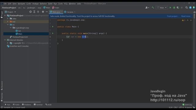The image size is (196, 110).
Task: Run with coverage icon in toolbar
Action: [x=178, y=8]
